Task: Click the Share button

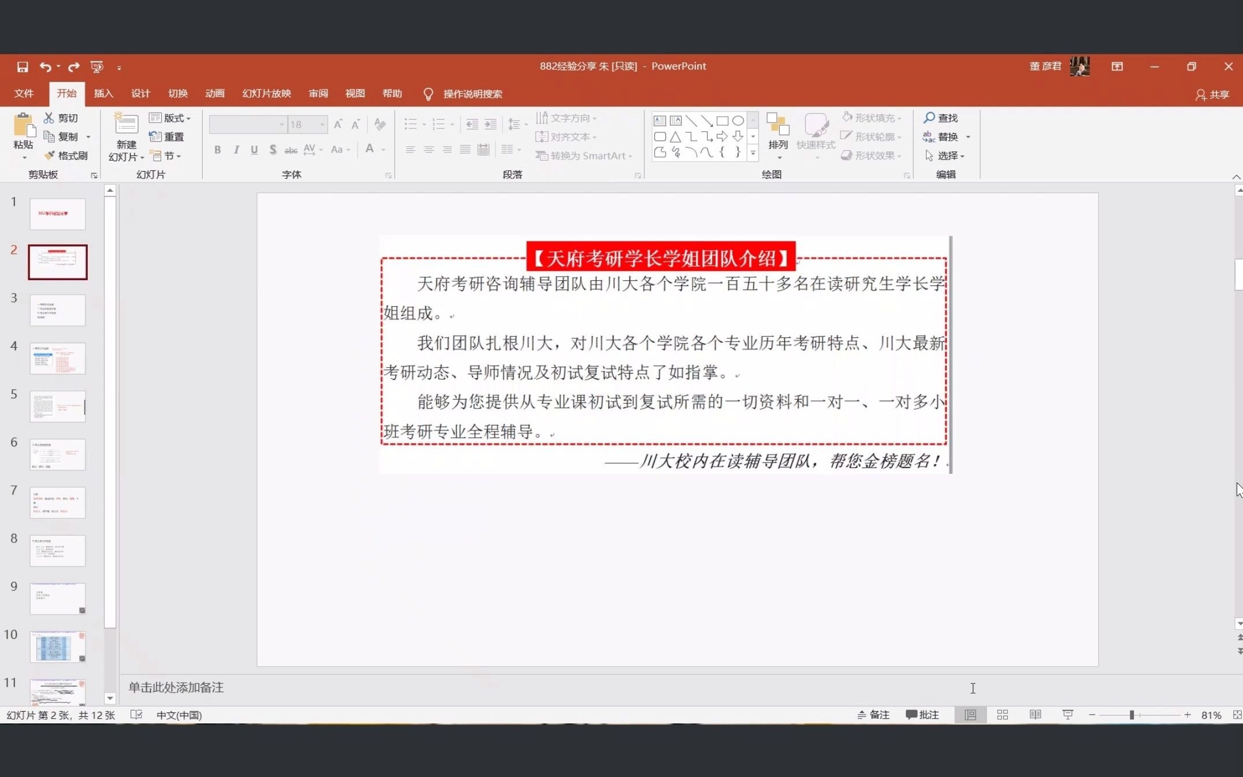Action: 1212,94
